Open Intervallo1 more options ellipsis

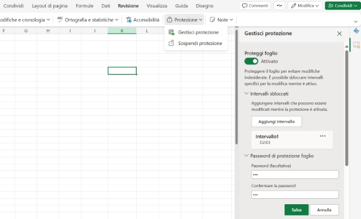click(x=323, y=136)
